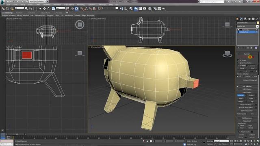Viewport: 260px width, 146px height.
Task: Collapse the Edit Polygons rollout
Action: [x=247, y=89]
